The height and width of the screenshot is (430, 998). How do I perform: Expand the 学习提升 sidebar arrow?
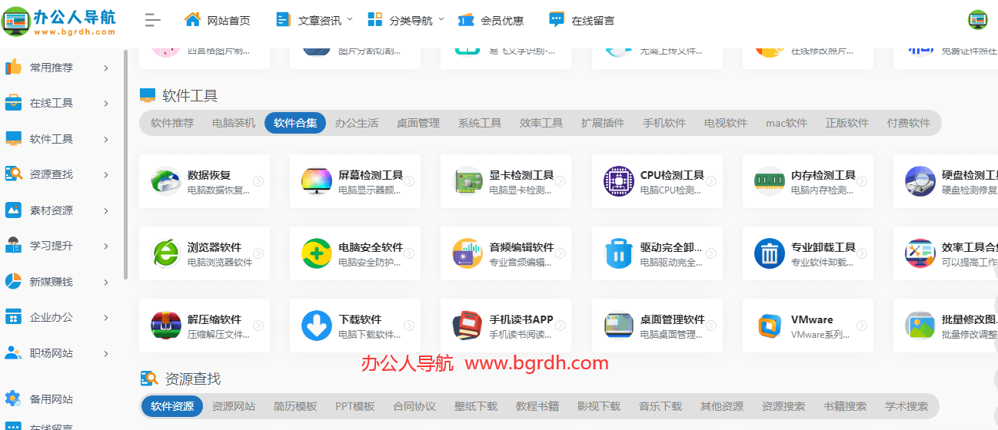(x=106, y=246)
